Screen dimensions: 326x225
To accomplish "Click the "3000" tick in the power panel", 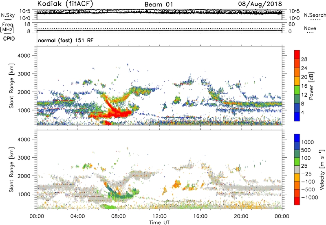I will 24,74.
